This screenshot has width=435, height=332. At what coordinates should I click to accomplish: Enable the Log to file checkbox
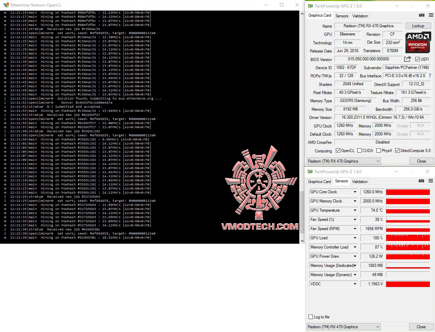pyautogui.click(x=311, y=317)
